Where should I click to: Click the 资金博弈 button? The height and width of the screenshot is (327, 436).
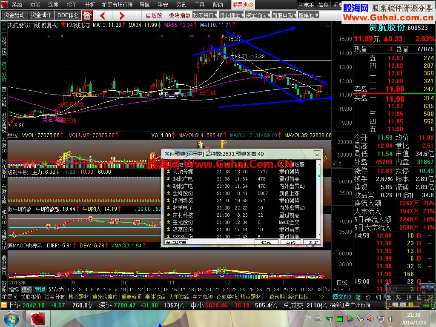point(41,15)
